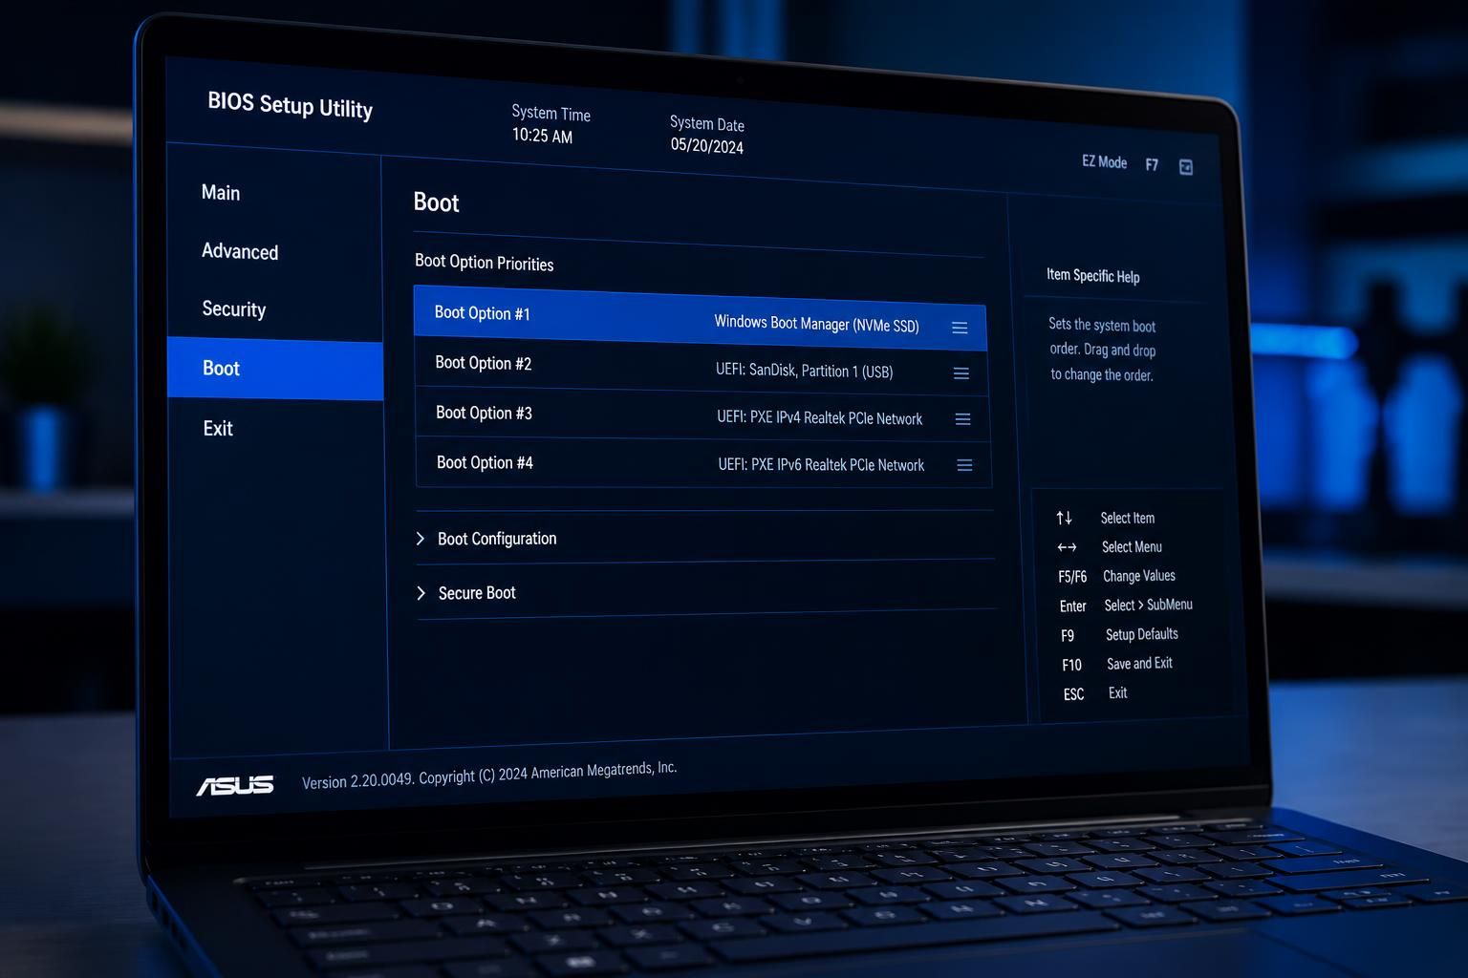Expand the Boot Configuration submenu chevron
1468x978 pixels.
421,539
